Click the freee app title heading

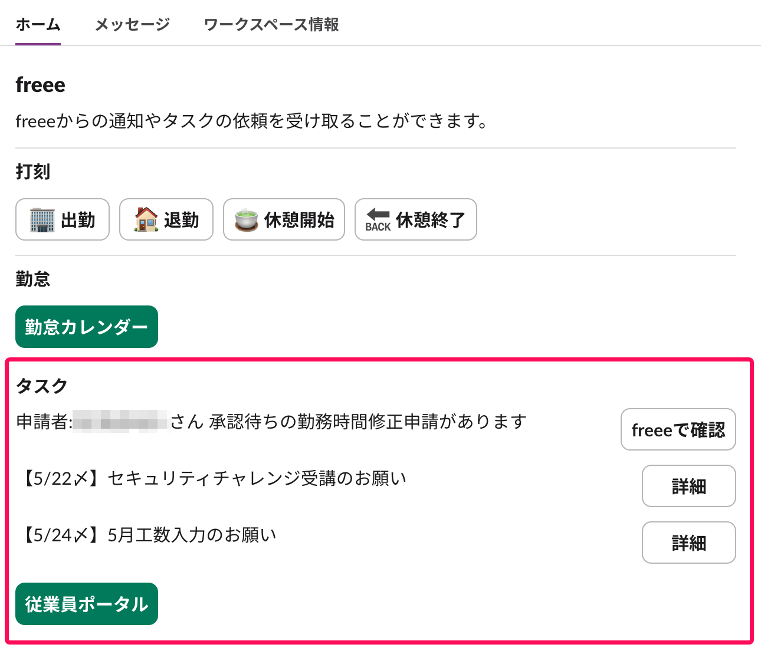(40, 85)
